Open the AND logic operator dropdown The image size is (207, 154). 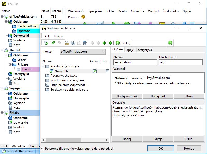(x=119, y=83)
